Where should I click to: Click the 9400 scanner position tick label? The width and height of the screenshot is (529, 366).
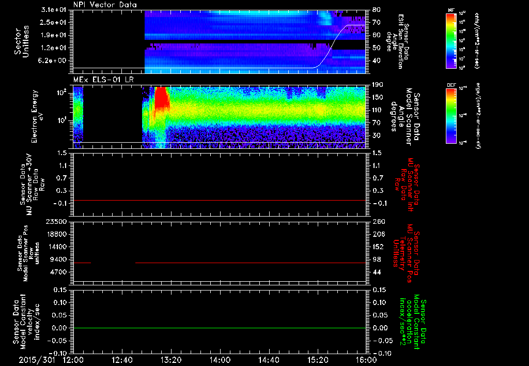point(59,260)
